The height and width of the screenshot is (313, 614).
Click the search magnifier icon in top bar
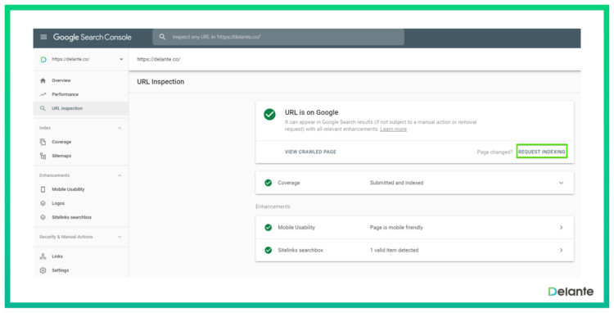point(162,37)
